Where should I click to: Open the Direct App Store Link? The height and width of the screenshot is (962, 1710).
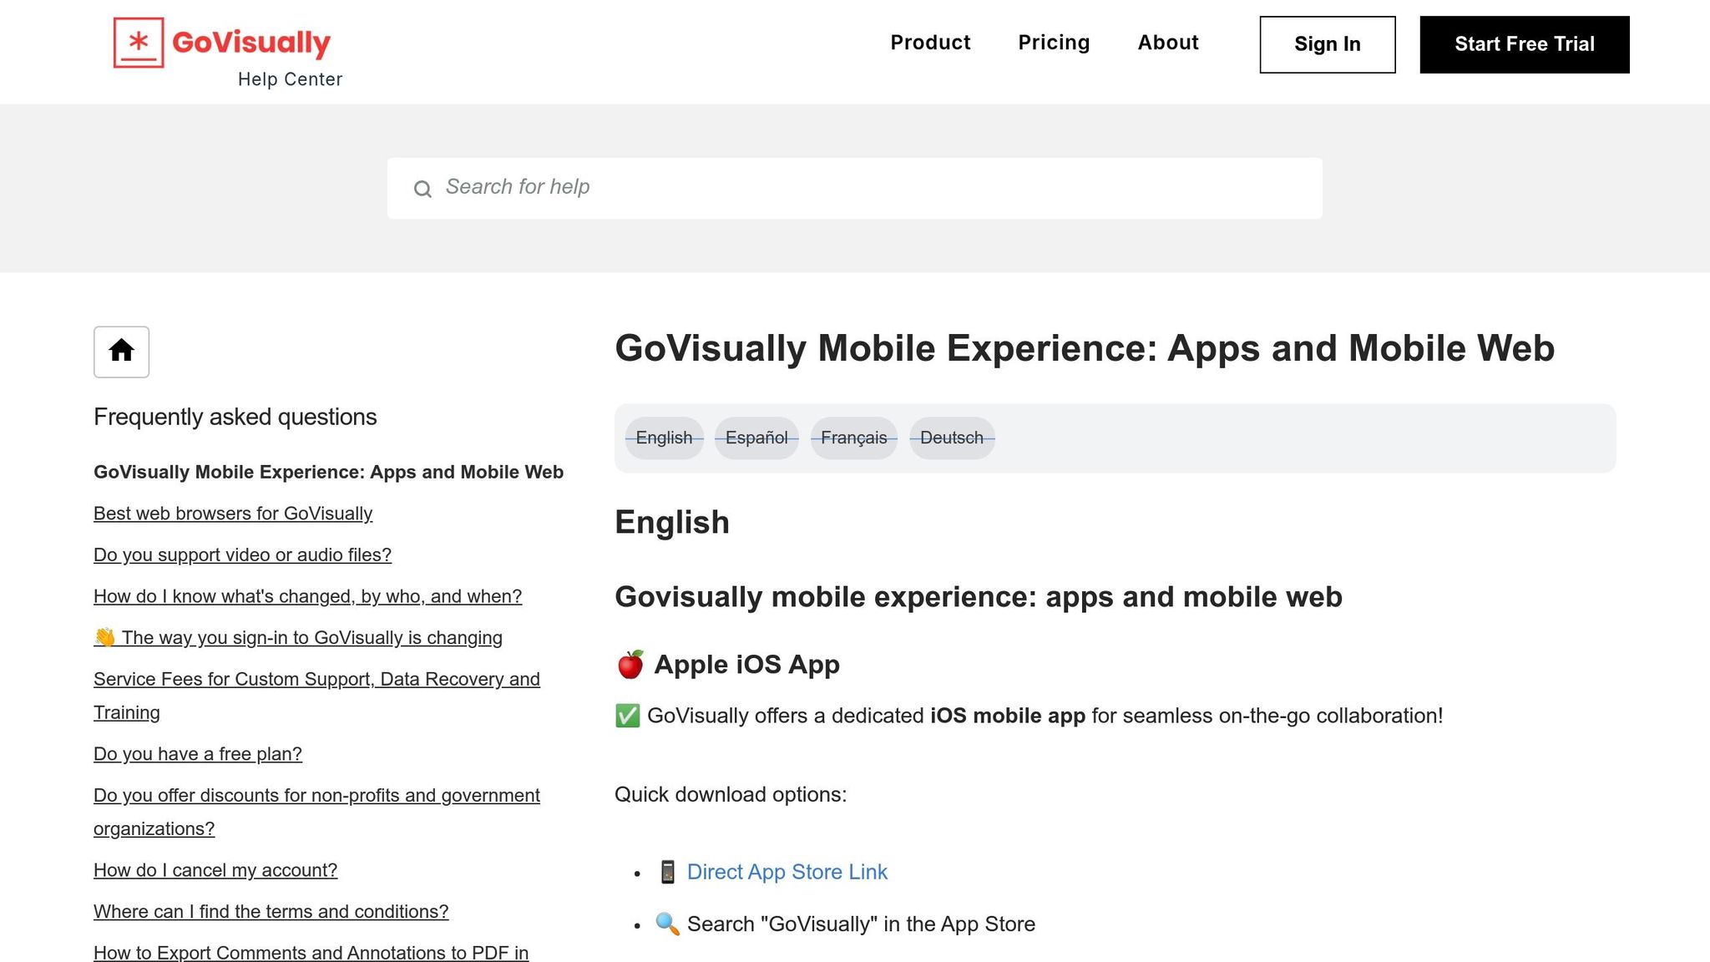787,872
